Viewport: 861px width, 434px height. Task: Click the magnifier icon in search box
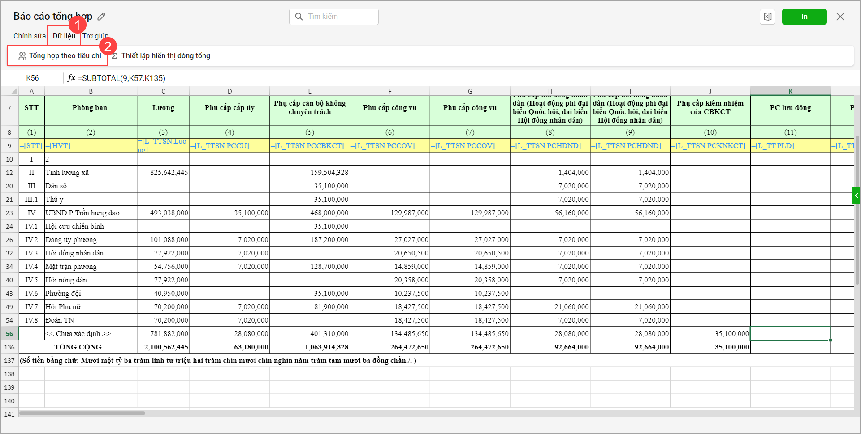coord(299,17)
